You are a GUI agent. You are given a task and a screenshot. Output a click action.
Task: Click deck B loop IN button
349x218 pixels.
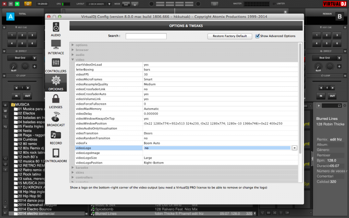(321, 96)
